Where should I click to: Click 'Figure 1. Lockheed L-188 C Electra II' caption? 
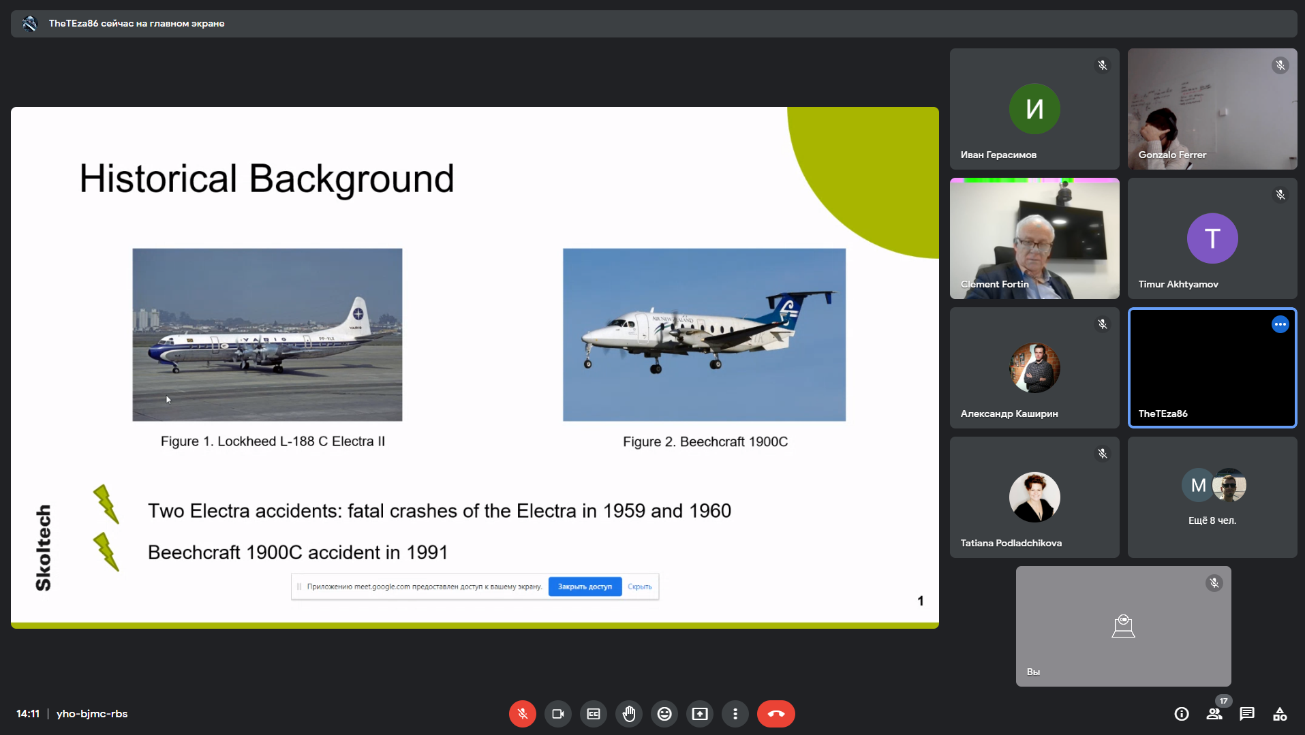click(273, 441)
